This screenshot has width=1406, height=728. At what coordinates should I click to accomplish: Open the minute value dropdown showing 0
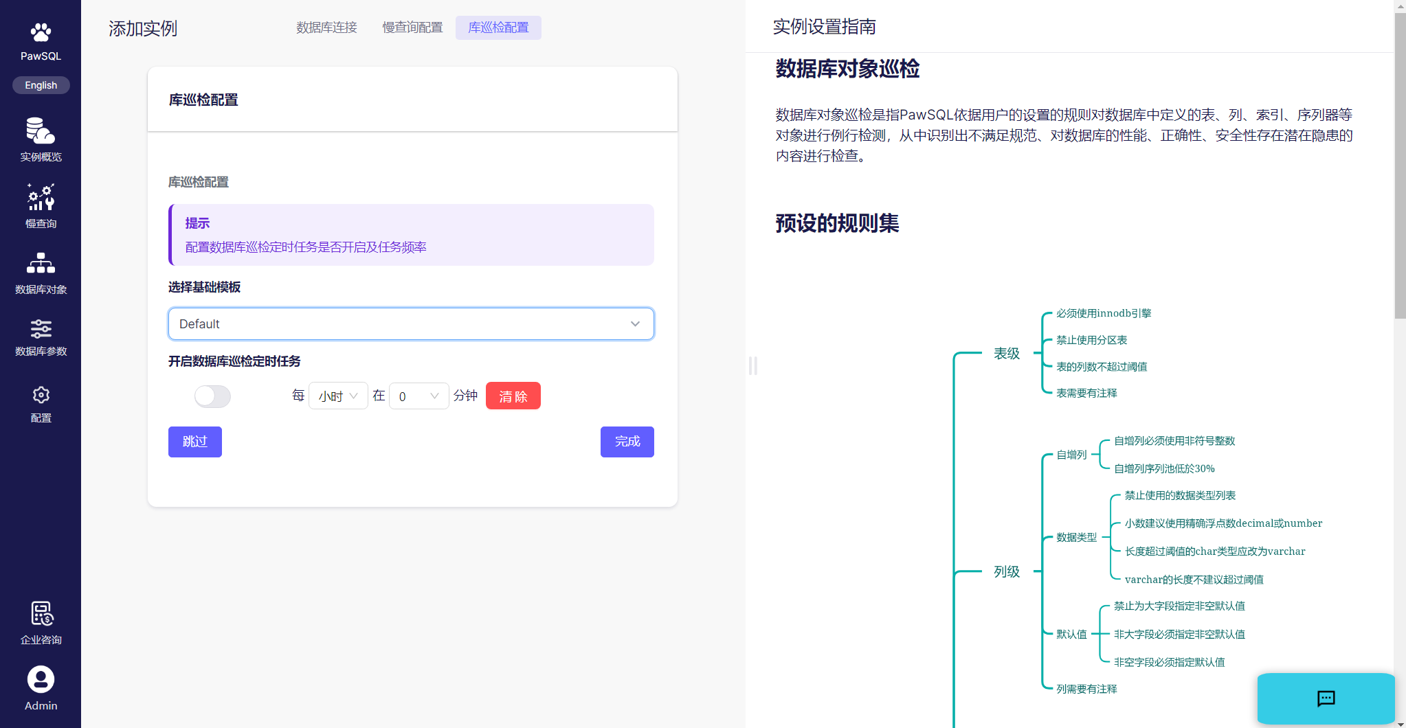tap(419, 396)
